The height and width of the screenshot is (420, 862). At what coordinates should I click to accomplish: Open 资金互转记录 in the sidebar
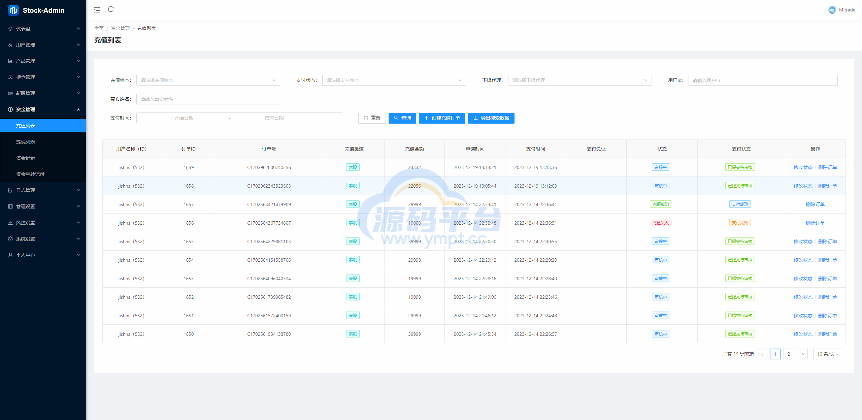tap(30, 174)
